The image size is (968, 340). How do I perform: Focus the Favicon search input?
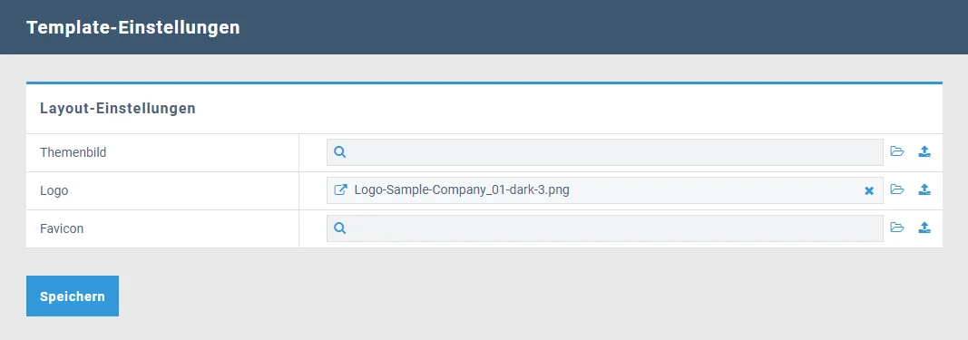(605, 228)
